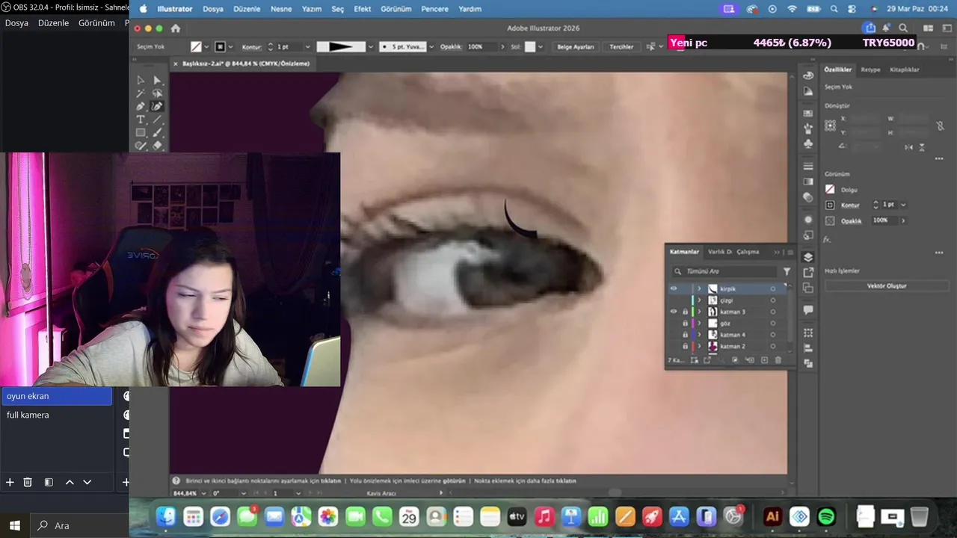Switch to Katmanlar tab
Screen dimensions: 957x538
684,252
